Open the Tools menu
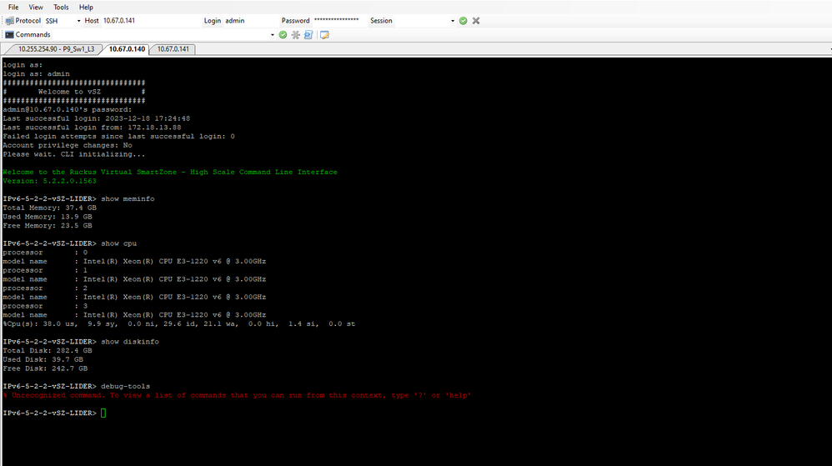 [61, 7]
